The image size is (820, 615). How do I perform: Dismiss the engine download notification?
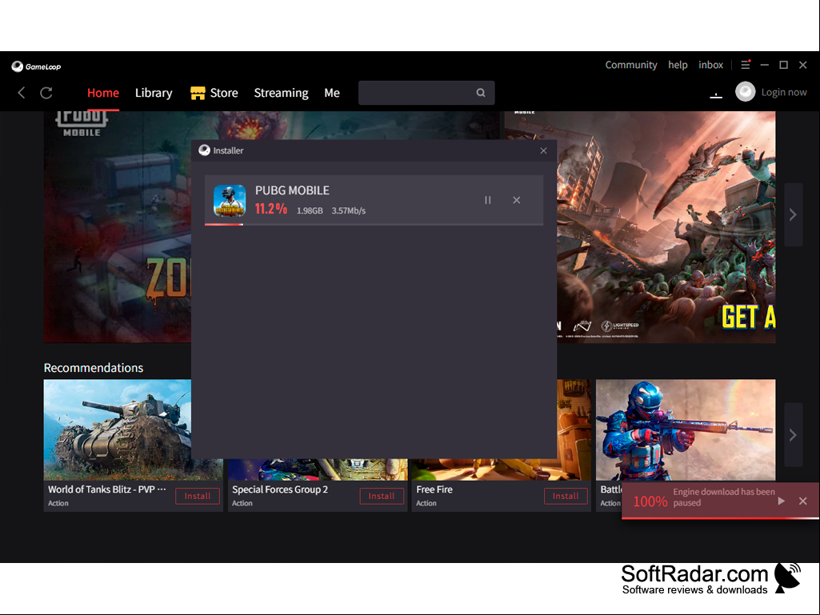[x=802, y=501]
